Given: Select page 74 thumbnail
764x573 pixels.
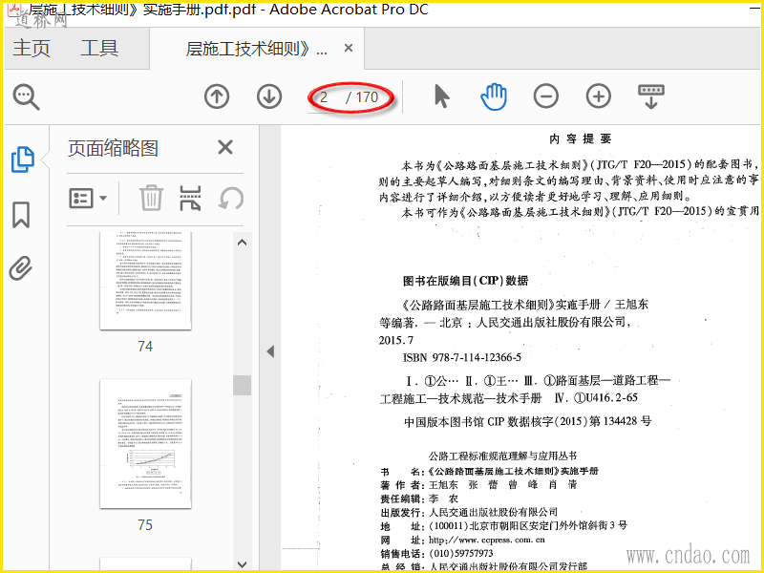Looking at the screenshot, I should coord(145,281).
